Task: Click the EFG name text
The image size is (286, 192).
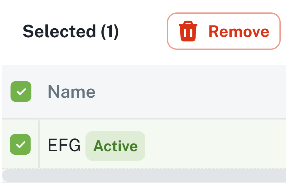Action: click(64, 146)
